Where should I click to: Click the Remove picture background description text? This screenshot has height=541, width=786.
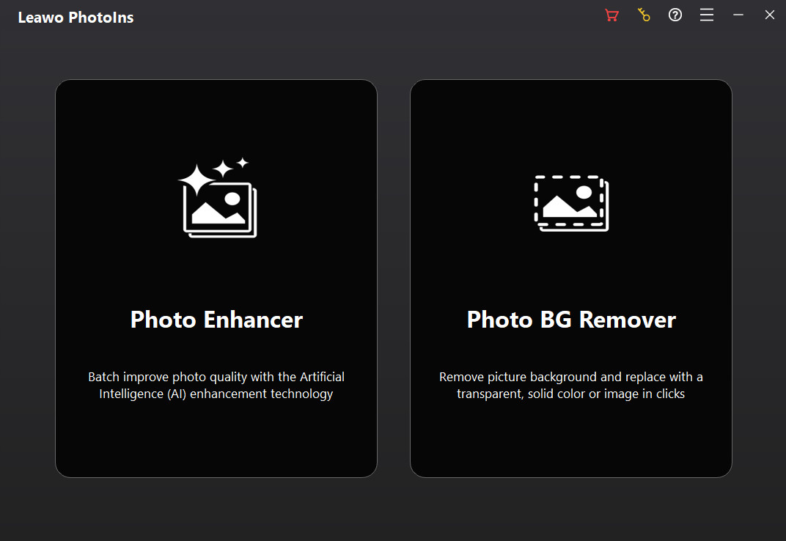[x=571, y=386]
